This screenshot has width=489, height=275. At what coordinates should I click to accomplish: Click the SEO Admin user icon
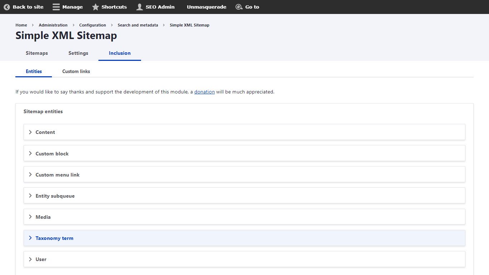(x=140, y=7)
